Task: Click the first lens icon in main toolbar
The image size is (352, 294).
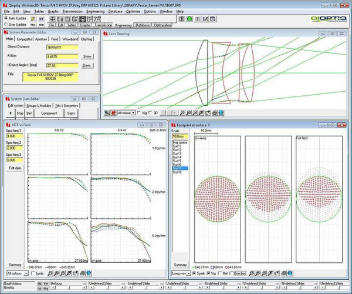Action: [x=53, y=19]
